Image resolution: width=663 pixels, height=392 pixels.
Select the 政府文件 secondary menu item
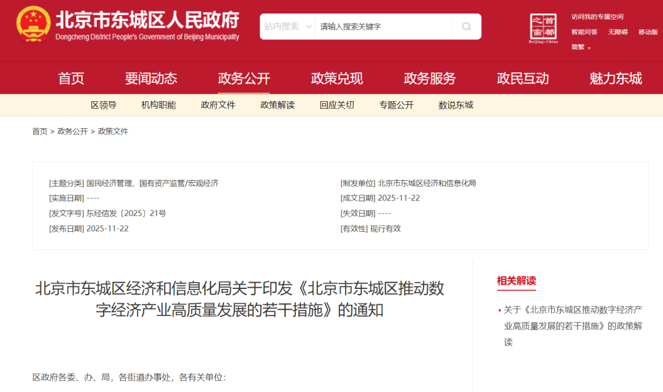click(x=218, y=104)
